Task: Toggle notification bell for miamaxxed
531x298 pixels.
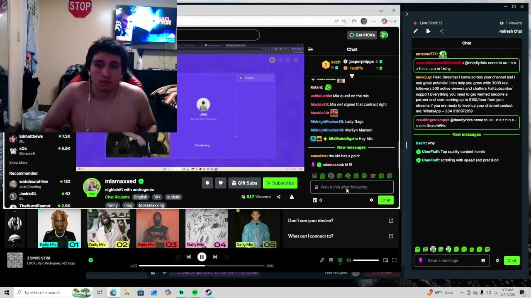Action: 207,183
